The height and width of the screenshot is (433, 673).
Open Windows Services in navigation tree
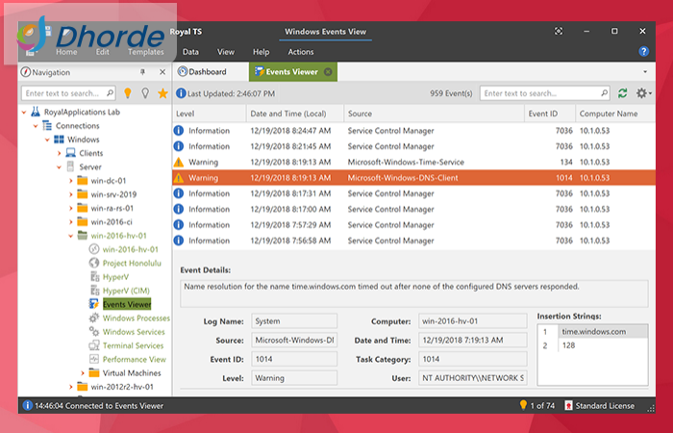pos(133,332)
